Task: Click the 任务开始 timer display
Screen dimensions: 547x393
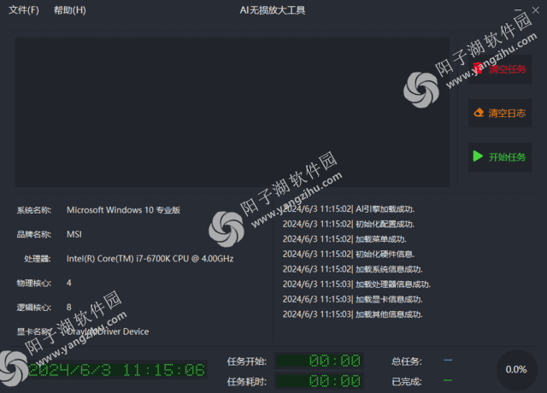Action: [319, 361]
